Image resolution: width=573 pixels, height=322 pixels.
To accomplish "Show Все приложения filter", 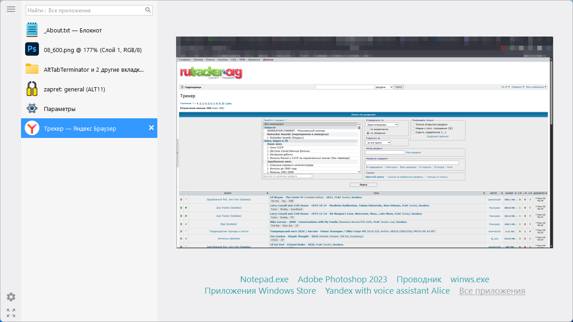I will pos(492,290).
